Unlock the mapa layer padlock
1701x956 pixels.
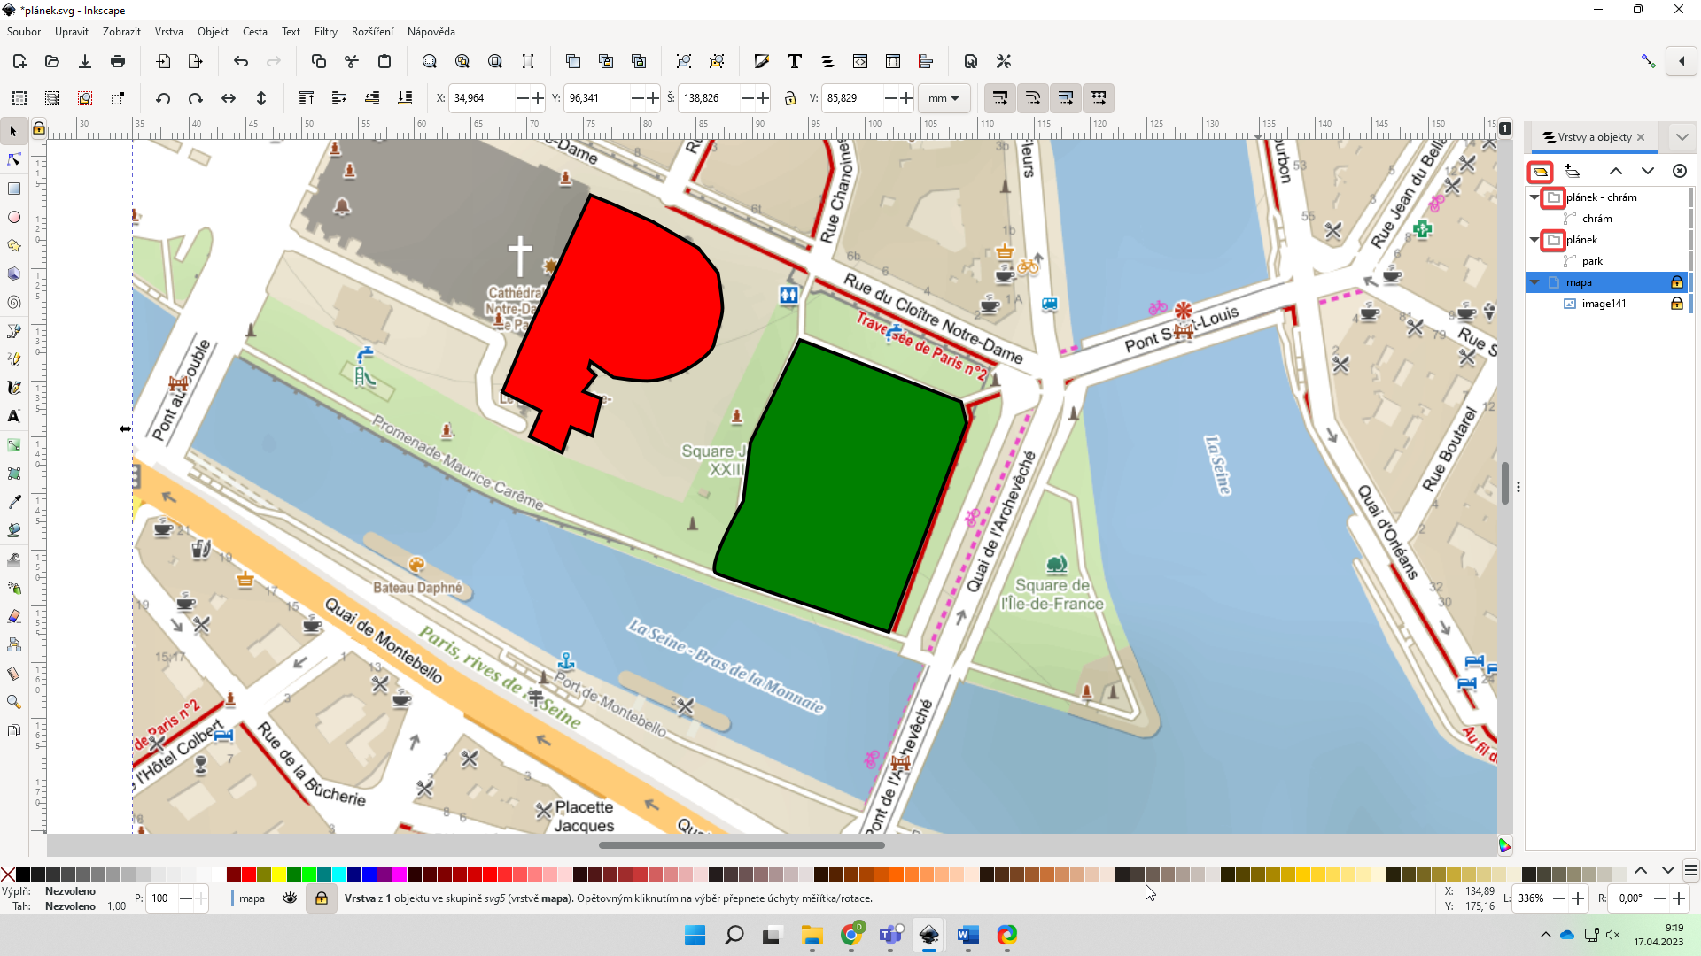point(1677,281)
